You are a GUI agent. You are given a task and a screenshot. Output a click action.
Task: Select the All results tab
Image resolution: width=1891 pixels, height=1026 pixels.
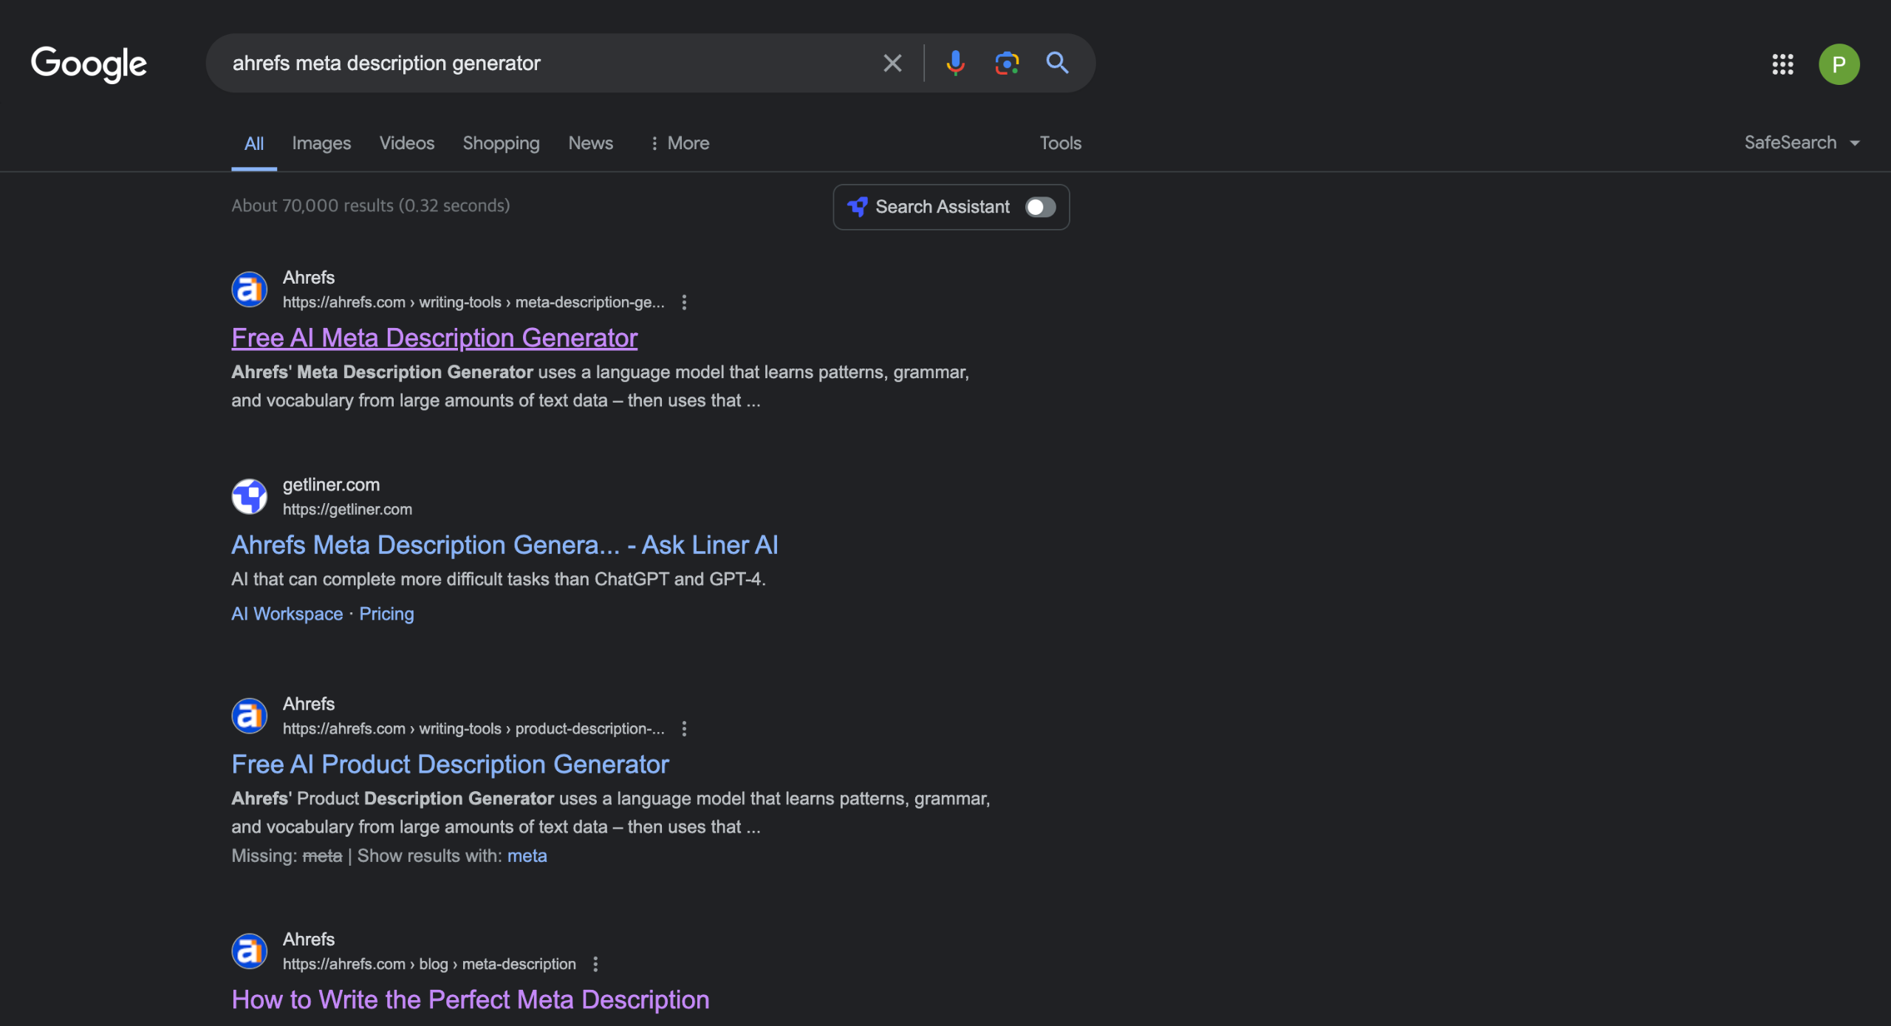[254, 143]
